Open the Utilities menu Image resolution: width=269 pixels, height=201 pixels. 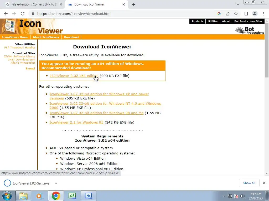click(x=213, y=21)
